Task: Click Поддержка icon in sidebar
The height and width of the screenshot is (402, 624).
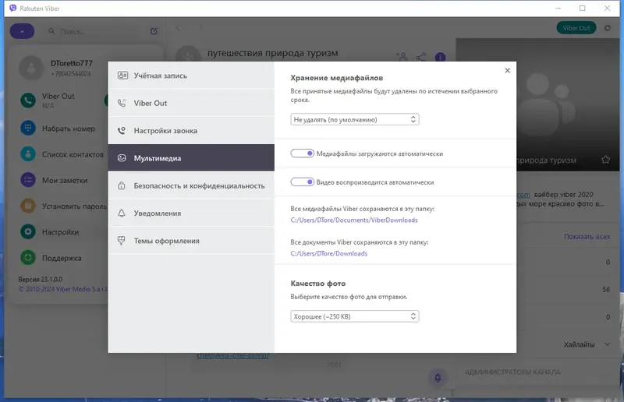Action: click(x=28, y=258)
